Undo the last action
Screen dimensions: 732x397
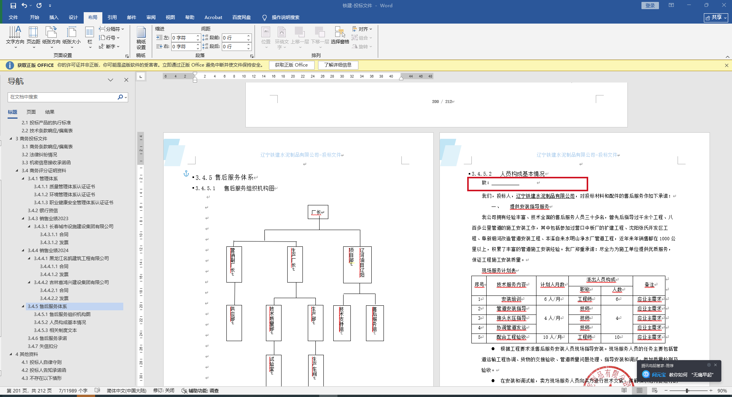[x=24, y=6]
